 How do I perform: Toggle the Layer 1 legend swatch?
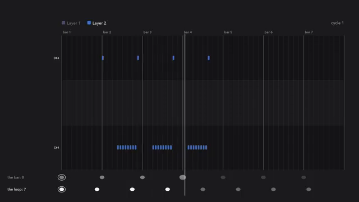(x=63, y=22)
